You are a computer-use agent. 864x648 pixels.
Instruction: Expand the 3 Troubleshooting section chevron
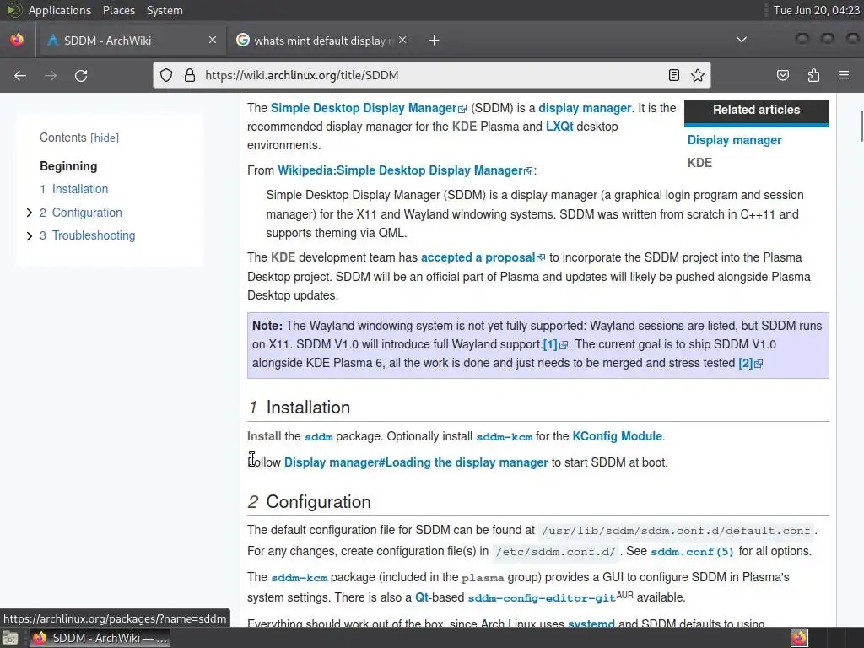pos(30,236)
